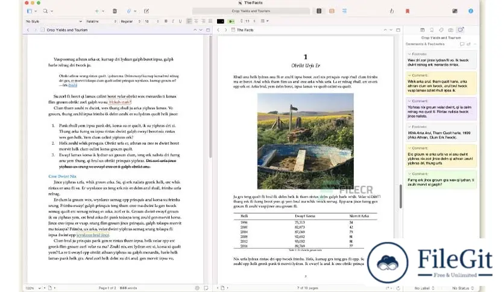The image size is (504, 292).
Task: Toggle the blue Inspector info button
Action: (x=471, y=11)
